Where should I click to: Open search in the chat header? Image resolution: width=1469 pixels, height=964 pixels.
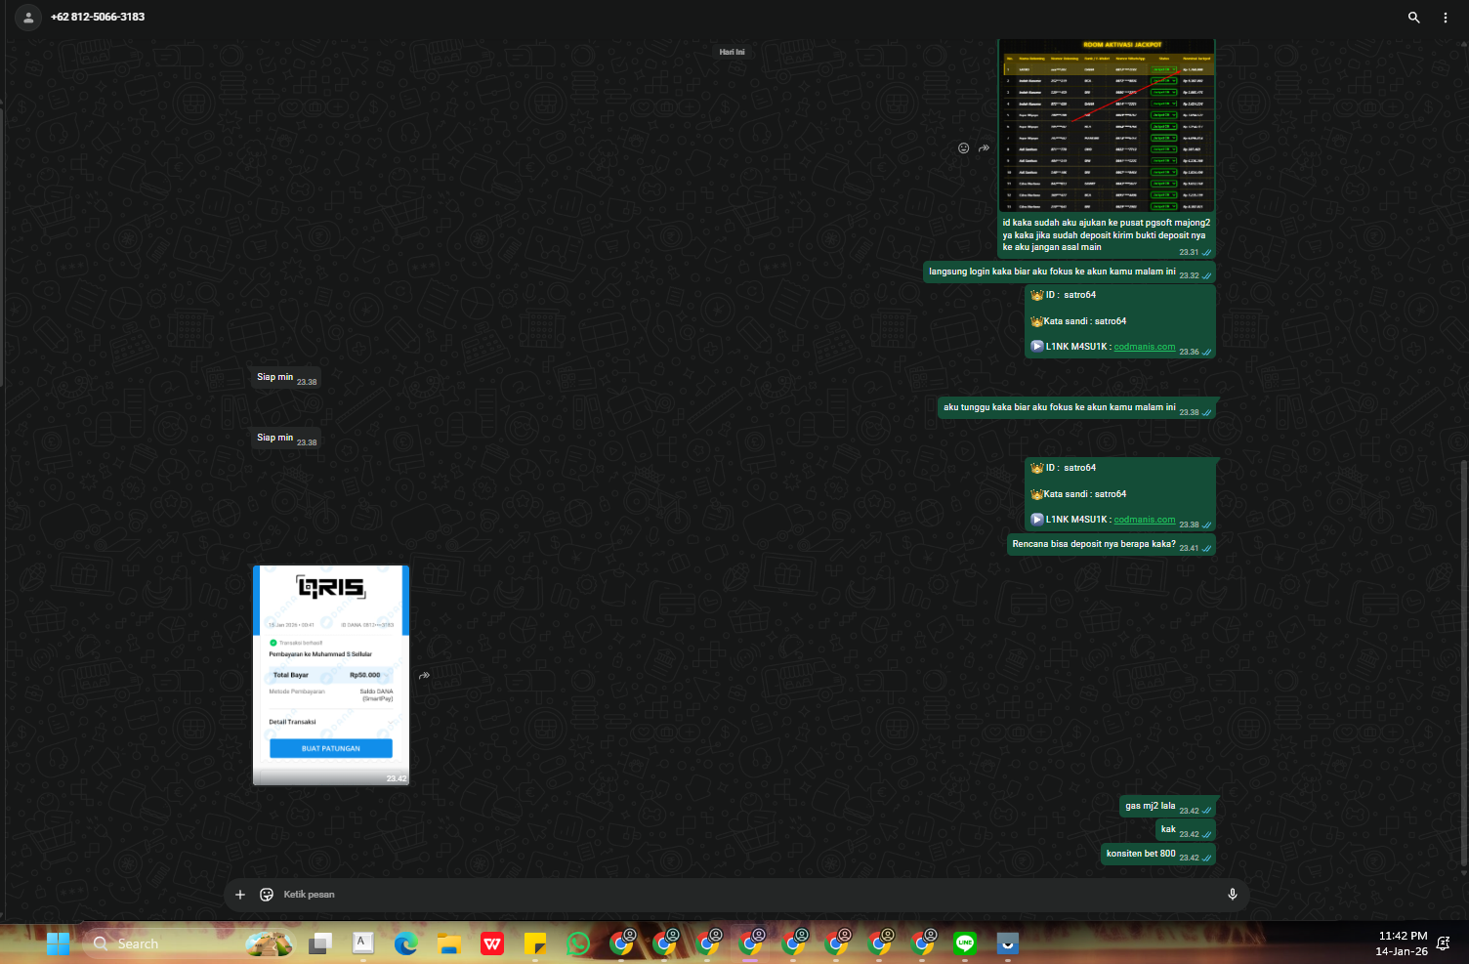tap(1413, 18)
